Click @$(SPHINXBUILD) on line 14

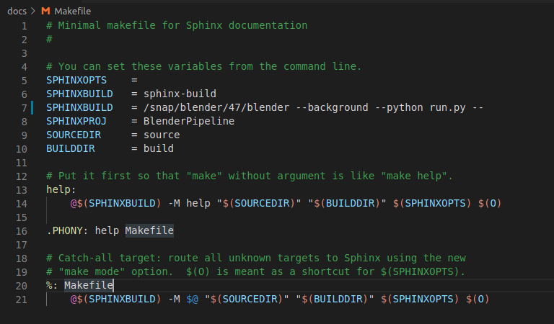click(116, 204)
